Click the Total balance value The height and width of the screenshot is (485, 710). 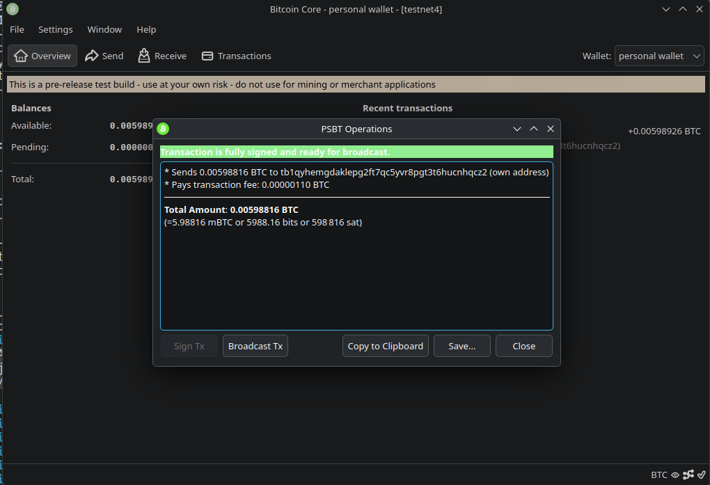132,179
